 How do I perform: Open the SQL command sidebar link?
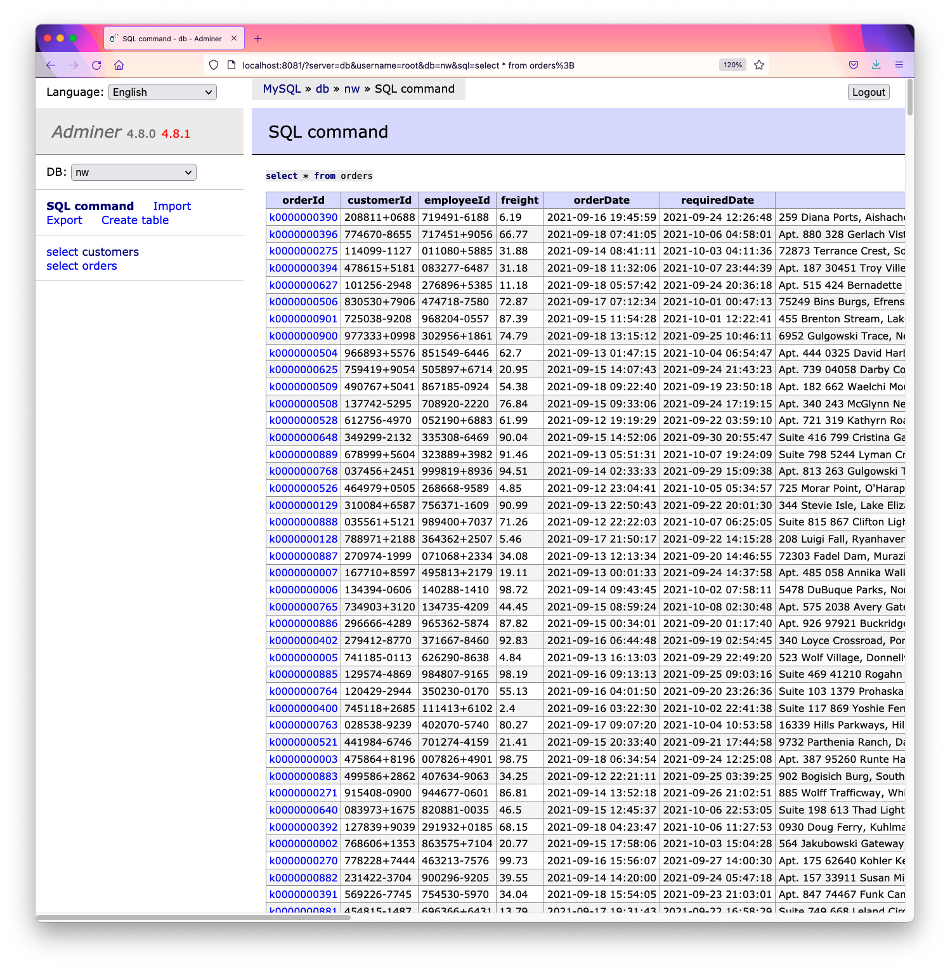[90, 206]
